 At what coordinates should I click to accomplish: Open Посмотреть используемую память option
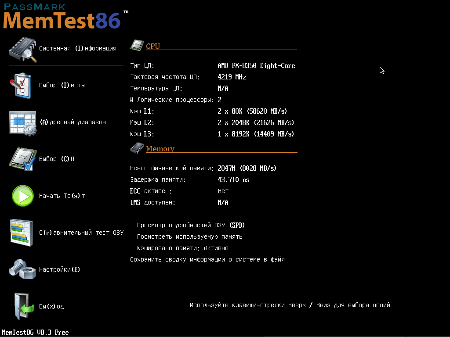pyautogui.click(x=190, y=237)
